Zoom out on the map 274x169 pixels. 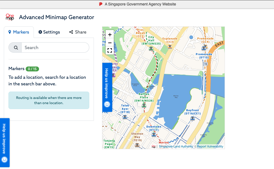pos(110,43)
